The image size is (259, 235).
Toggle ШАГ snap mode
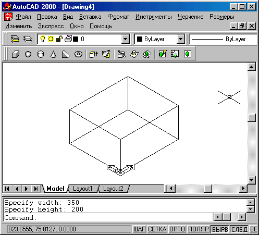(x=139, y=229)
